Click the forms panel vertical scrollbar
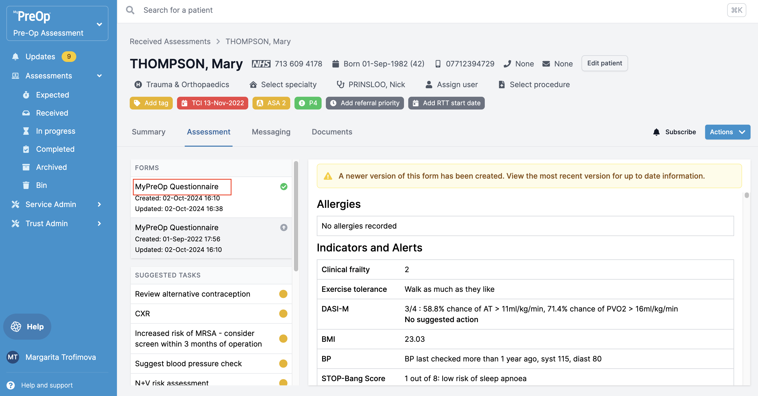Viewport: 758px width, 396px height. (296, 216)
